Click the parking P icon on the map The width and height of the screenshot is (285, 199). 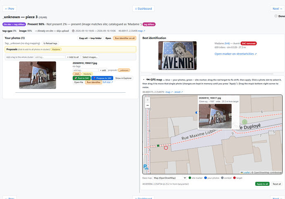pos(145,166)
